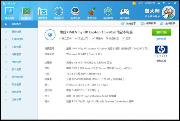Launch 性能测试 performance test icon
The image size is (180, 121).
point(59,13)
